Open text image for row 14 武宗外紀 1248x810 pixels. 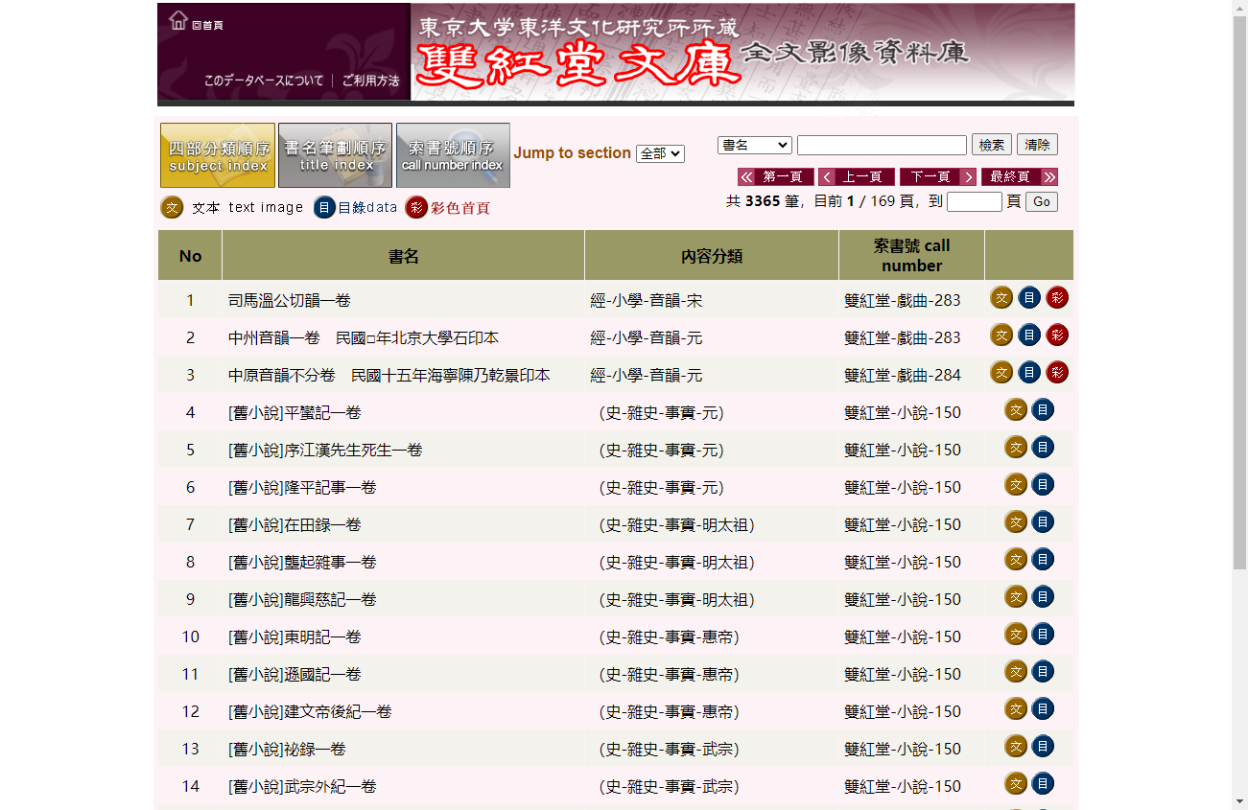point(1016,784)
